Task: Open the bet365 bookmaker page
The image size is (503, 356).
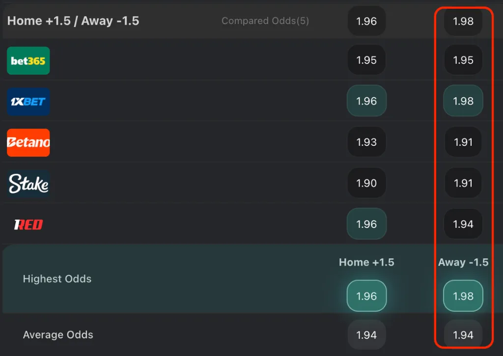Action: click(x=28, y=60)
